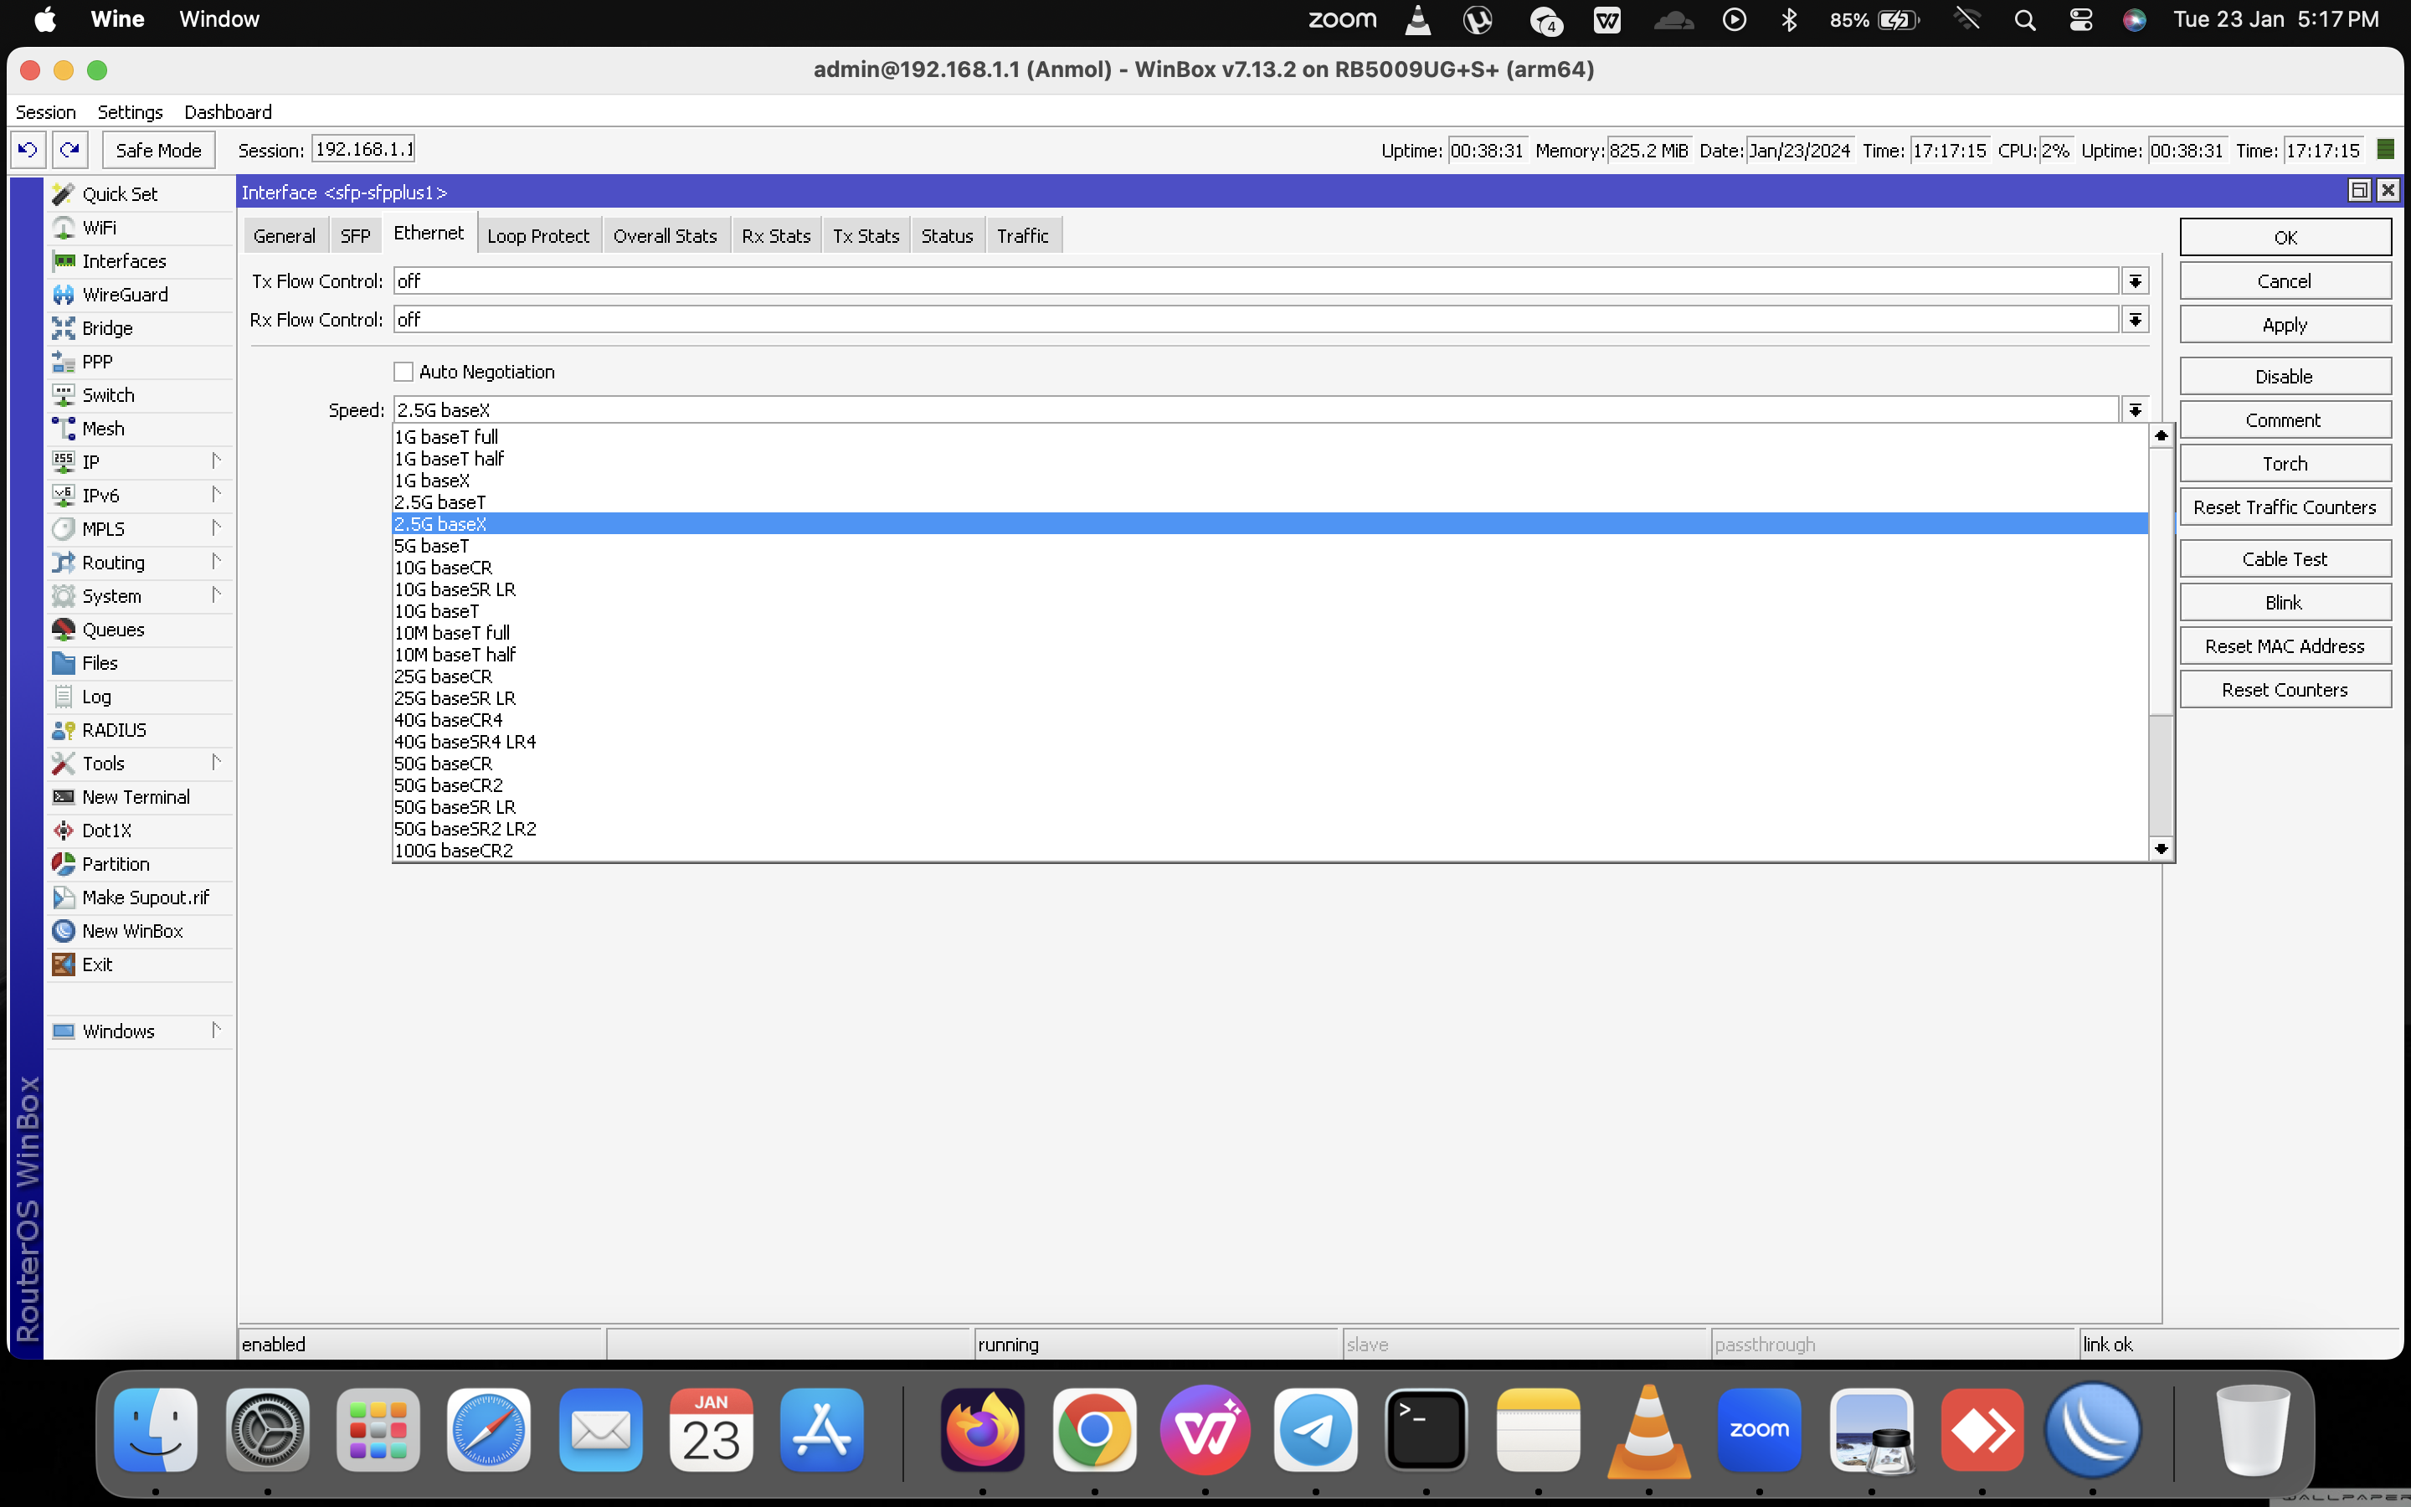Open Queues in the sidebar
The width and height of the screenshot is (2411, 1507).
(112, 629)
